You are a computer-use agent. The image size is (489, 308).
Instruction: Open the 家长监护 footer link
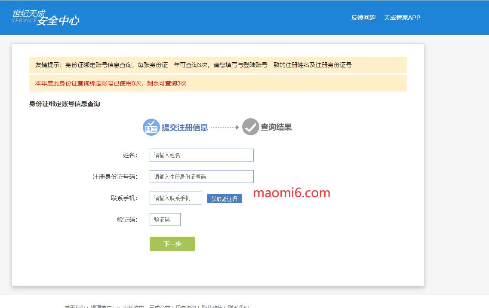click(x=133, y=306)
